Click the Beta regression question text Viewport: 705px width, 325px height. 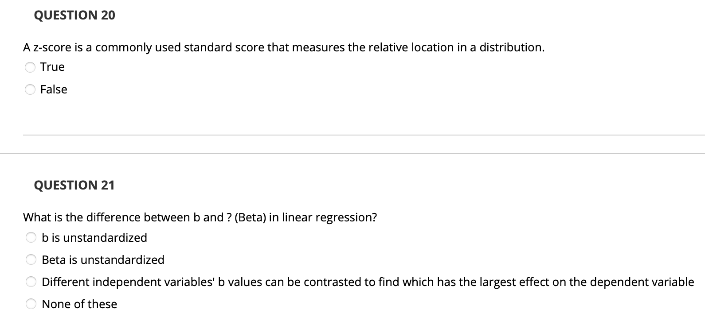pyautogui.click(x=200, y=217)
